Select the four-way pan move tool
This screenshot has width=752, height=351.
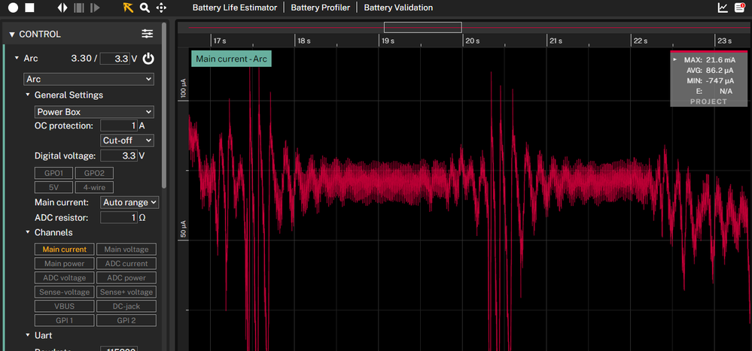[x=161, y=8]
